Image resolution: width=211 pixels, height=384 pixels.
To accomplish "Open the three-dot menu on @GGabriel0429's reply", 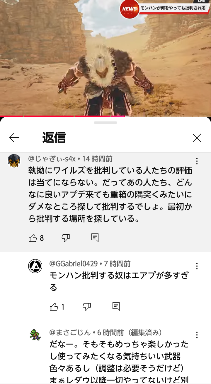I will (197, 266).
